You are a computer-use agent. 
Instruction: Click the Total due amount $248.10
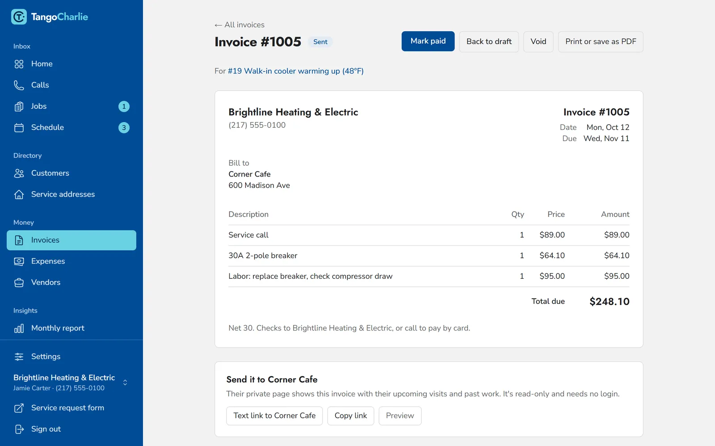coord(610,301)
